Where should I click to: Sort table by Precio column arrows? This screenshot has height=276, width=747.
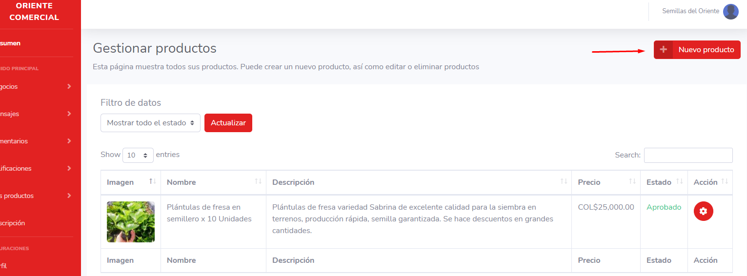(632, 181)
